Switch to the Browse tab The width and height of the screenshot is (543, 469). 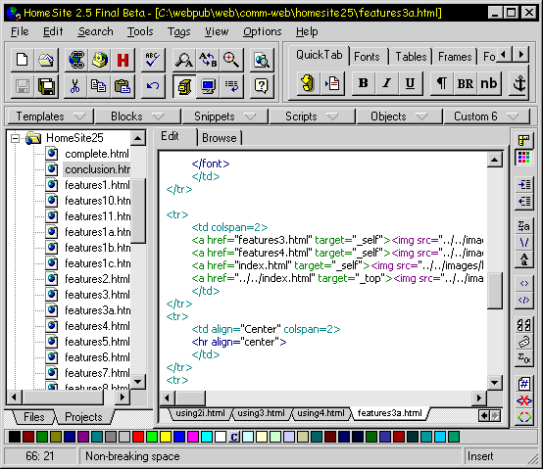click(220, 138)
